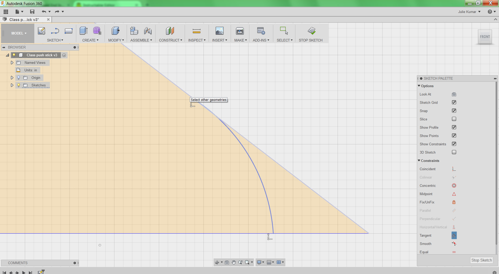Collapse the Options section in palette

coord(419,86)
